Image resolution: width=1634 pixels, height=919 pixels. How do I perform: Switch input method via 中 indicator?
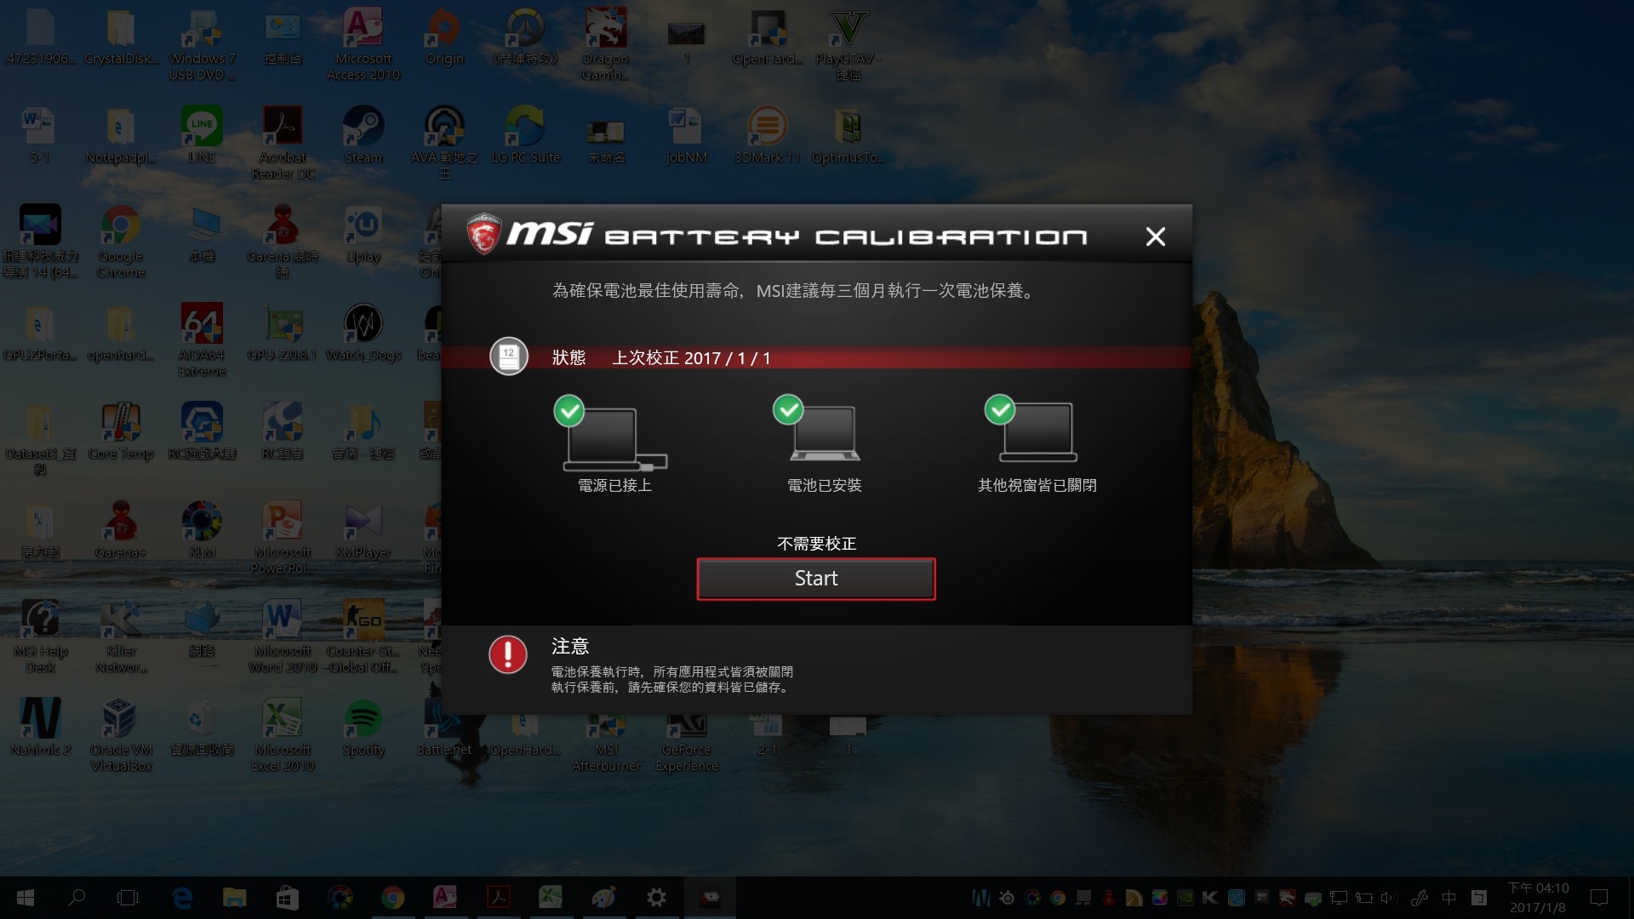pyautogui.click(x=1448, y=898)
